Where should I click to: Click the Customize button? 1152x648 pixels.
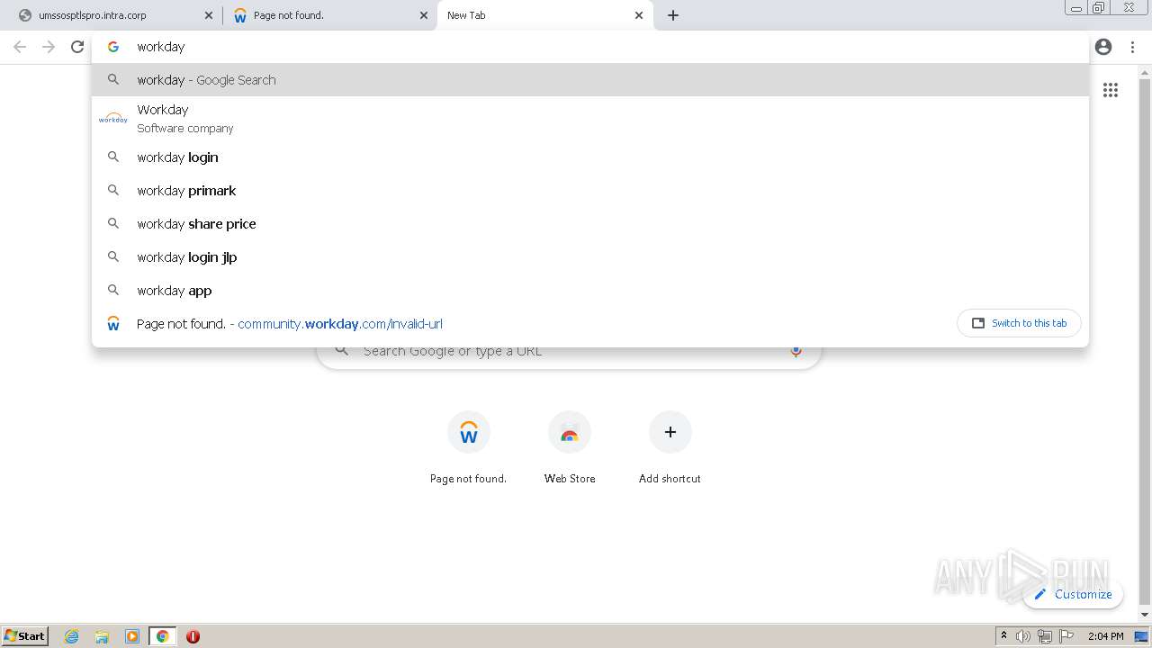coord(1073,594)
